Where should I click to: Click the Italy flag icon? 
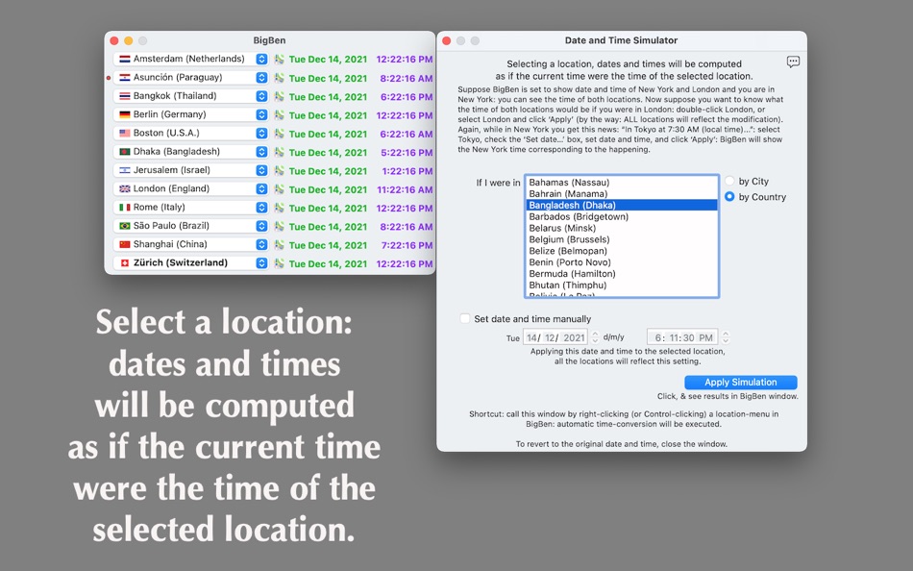(x=125, y=208)
